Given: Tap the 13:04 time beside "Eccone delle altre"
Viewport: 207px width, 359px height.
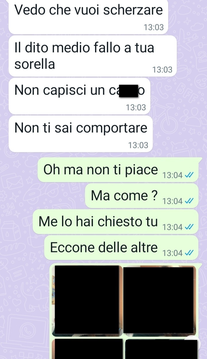Looking at the screenshot, I should tap(172, 253).
